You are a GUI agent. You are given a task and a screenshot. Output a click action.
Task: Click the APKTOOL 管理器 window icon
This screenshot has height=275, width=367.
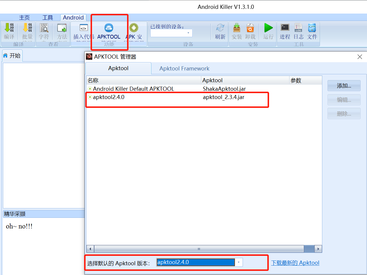click(x=89, y=57)
